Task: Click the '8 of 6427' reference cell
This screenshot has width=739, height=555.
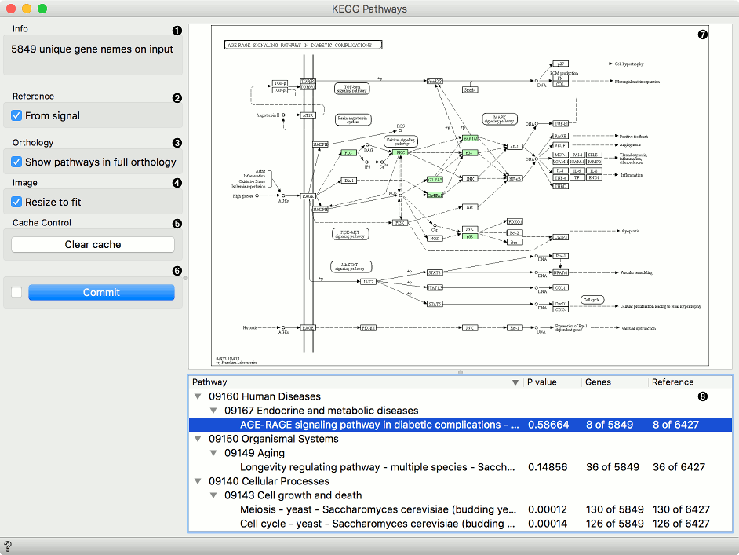Action: 675,425
